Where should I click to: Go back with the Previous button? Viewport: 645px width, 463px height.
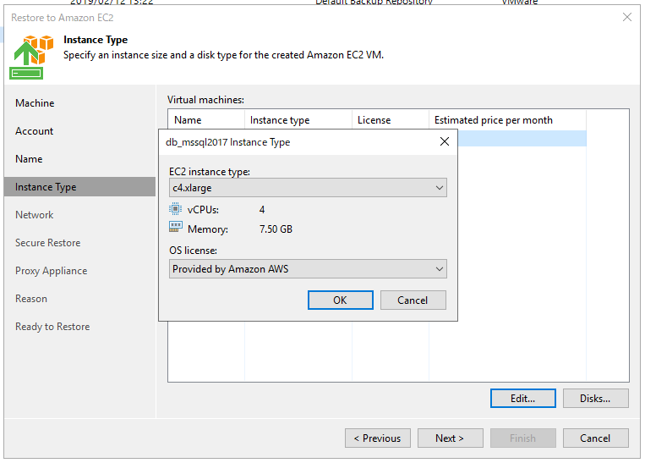coord(378,438)
